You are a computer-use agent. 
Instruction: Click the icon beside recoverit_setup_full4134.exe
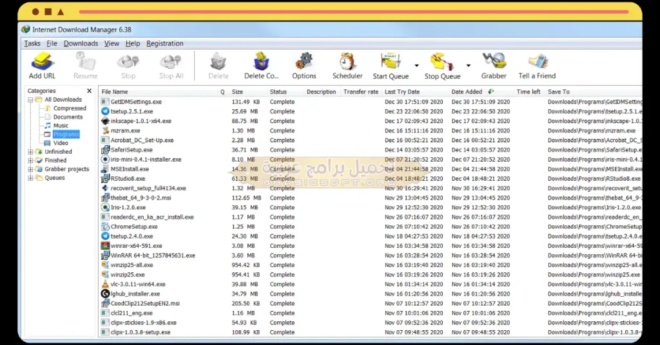[105, 188]
